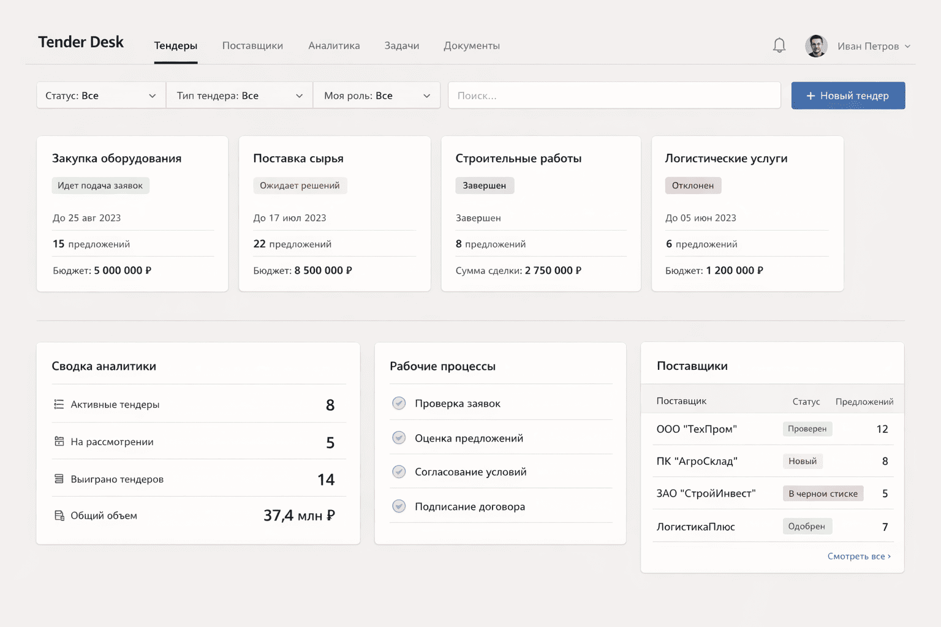Click Ivan Petrov's profile avatar
Viewport: 941px width, 627px height.
pyautogui.click(x=815, y=46)
